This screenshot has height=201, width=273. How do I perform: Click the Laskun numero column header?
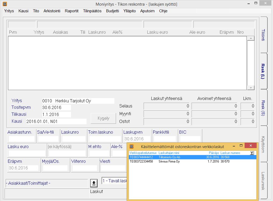point(230,153)
